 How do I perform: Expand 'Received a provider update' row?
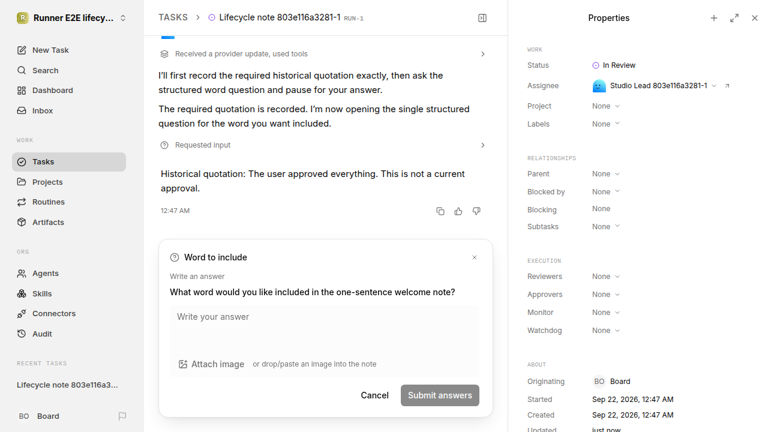323,54
